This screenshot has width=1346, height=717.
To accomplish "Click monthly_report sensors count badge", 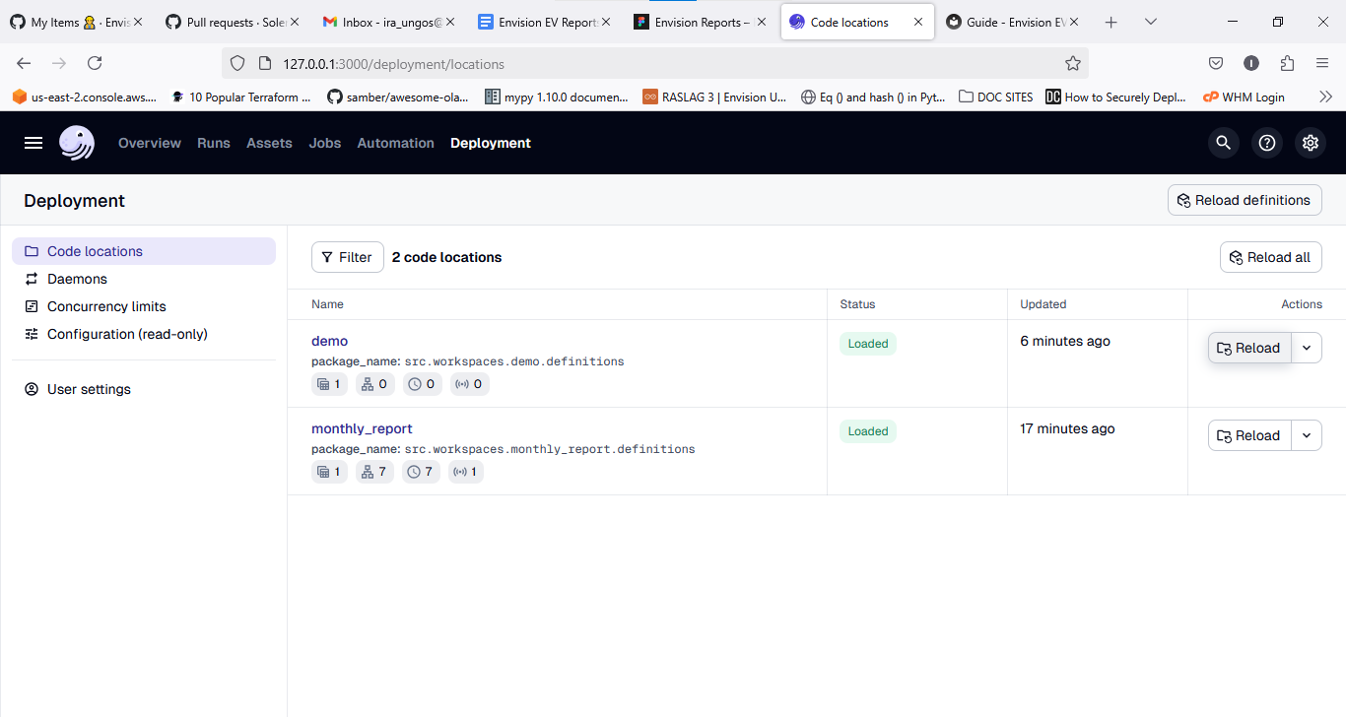I will (x=465, y=472).
